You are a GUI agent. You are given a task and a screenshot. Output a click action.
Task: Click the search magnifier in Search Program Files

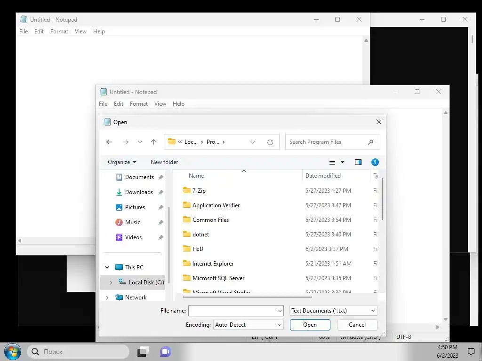coord(371,142)
